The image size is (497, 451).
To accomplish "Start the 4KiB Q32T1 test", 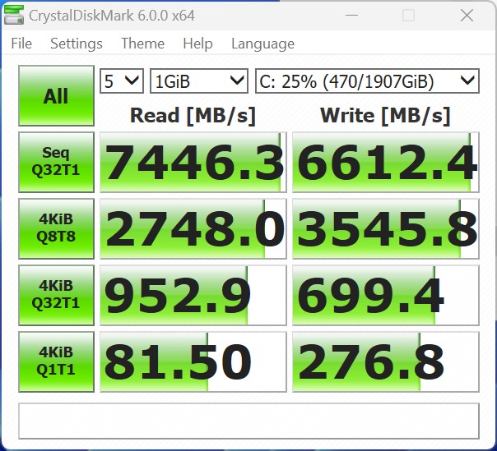I will click(x=56, y=295).
